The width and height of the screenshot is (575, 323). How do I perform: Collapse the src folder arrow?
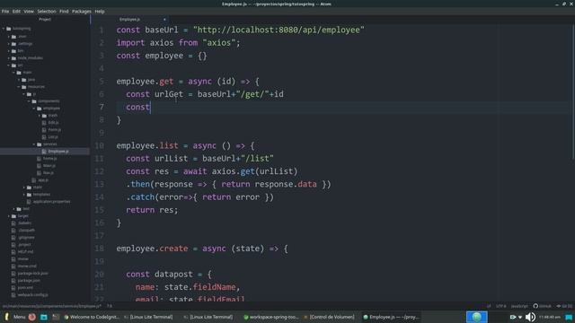[x=9, y=65]
